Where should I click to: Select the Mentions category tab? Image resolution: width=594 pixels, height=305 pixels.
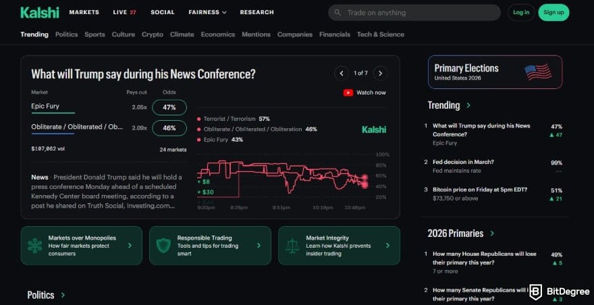pos(256,34)
